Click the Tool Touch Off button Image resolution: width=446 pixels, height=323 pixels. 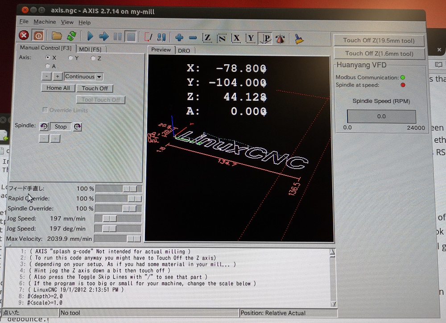click(101, 99)
